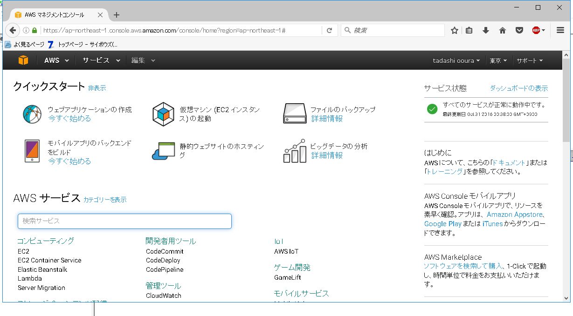Click the reload page icon

[x=329, y=30]
